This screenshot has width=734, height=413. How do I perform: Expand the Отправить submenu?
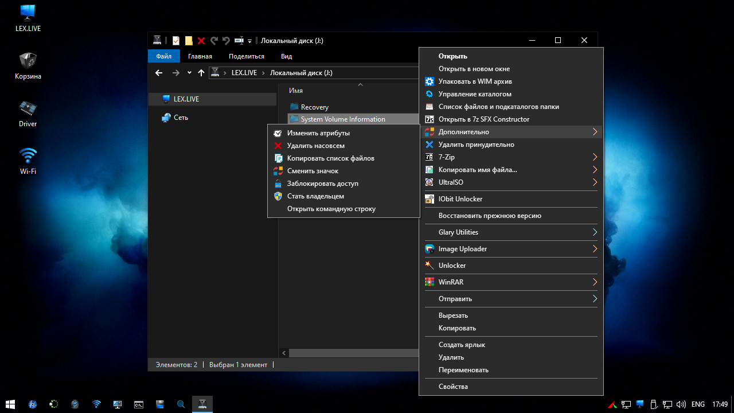coord(594,299)
